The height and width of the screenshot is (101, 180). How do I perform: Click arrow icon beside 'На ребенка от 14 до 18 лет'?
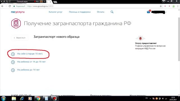pos(13,62)
